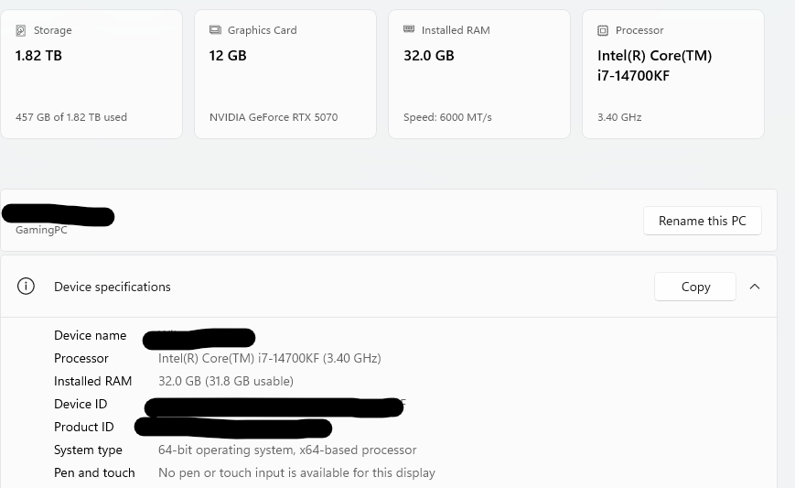Click the Device specifications heading
The image size is (795, 488).
(x=113, y=287)
